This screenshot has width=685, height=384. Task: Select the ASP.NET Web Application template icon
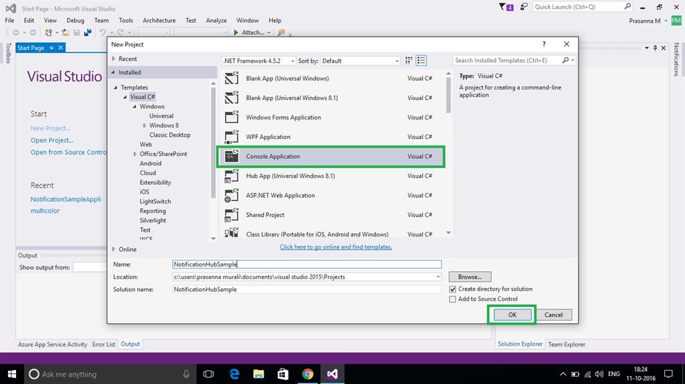click(231, 195)
